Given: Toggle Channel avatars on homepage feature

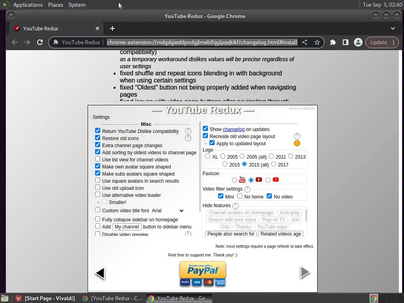Looking at the screenshot, I should coord(241,213).
